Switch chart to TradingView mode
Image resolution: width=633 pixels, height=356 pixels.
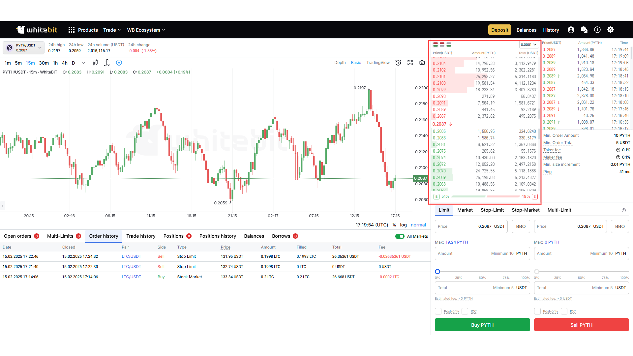coord(378,63)
